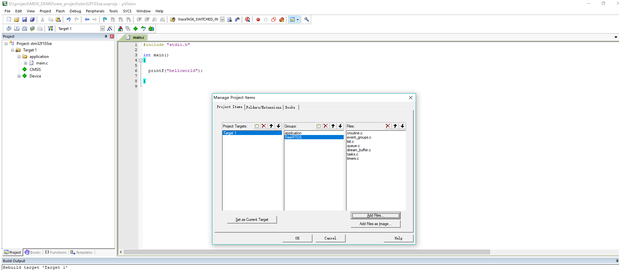Delete the selected group with red X
This screenshot has width=619, height=270.
tap(326, 126)
